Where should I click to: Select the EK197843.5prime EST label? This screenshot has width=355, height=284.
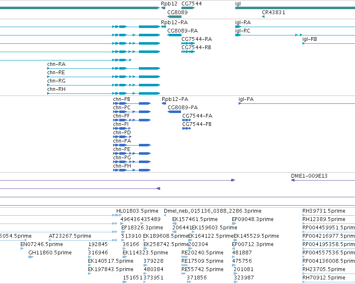(111, 269)
